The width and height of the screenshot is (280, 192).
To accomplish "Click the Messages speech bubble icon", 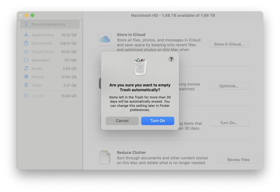I will (26, 60).
